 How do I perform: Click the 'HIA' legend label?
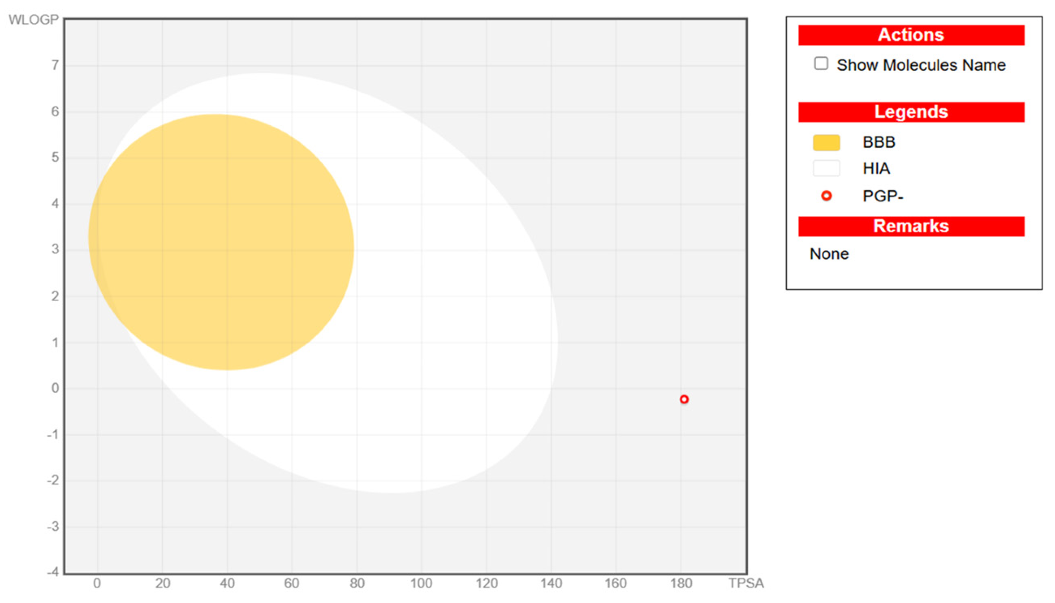tap(876, 169)
